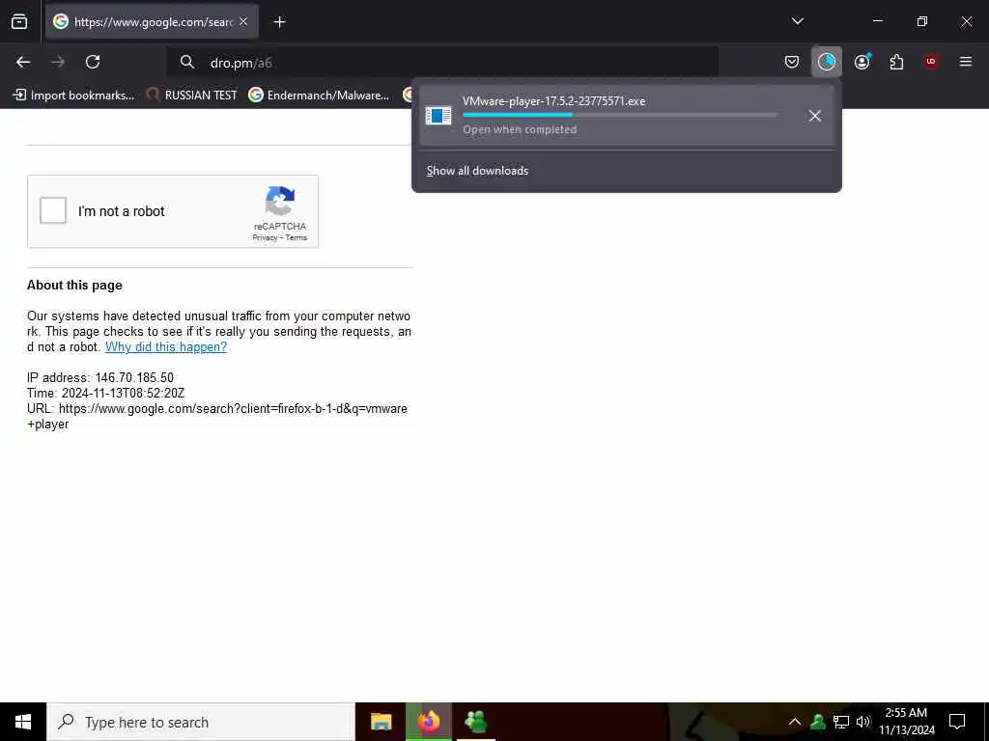The height and width of the screenshot is (741, 989).
Task: Click the taskbar Type here to search box
Action: 201,722
